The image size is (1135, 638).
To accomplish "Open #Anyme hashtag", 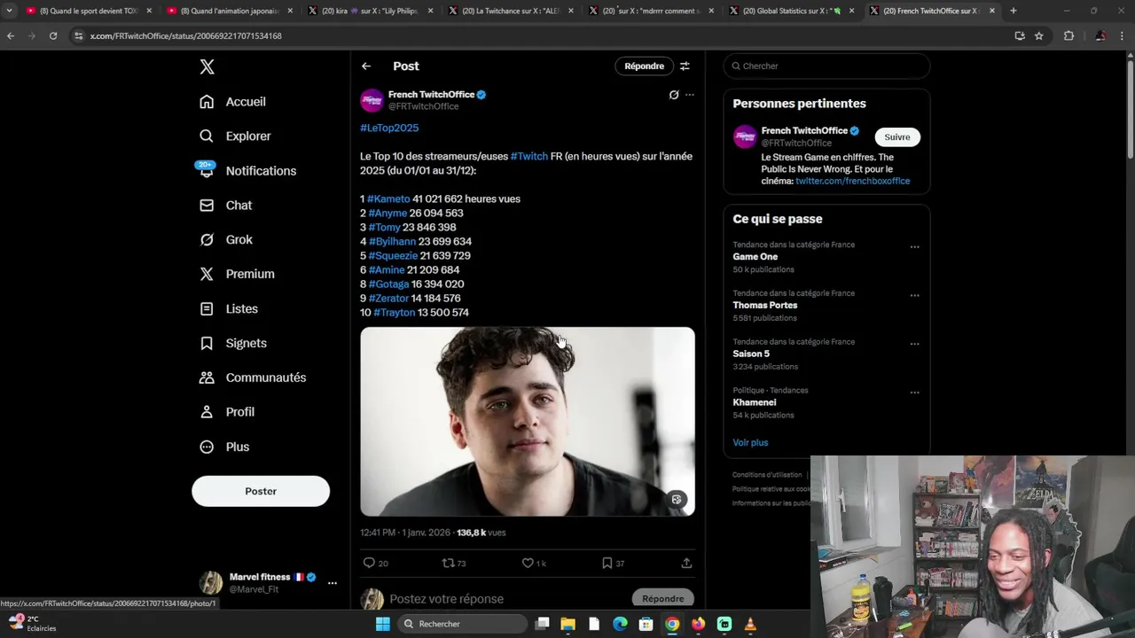I will [x=387, y=214].
